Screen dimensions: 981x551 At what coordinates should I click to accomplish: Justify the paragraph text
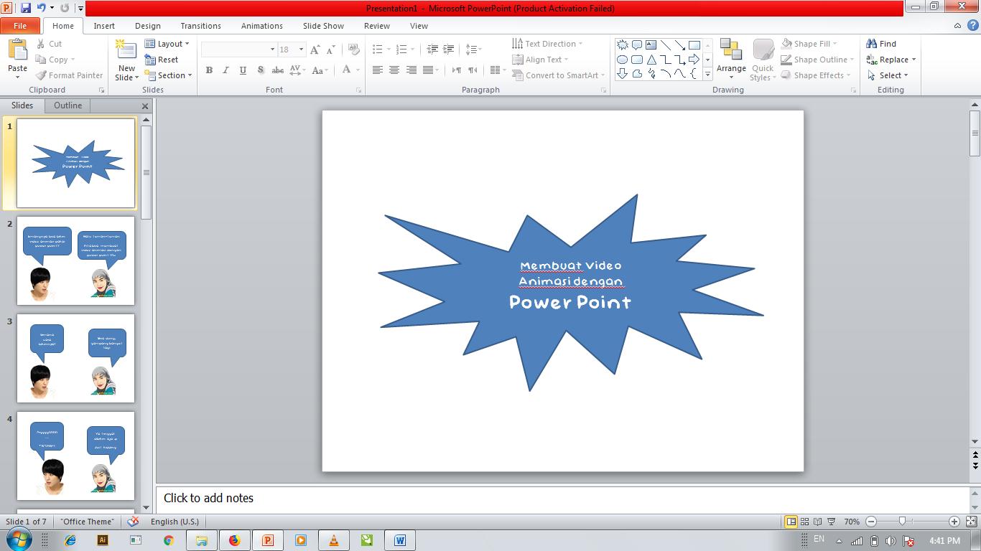429,70
